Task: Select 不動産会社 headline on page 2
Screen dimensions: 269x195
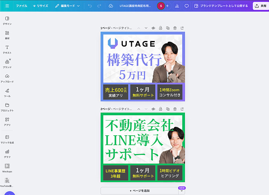Action: pos(139,125)
